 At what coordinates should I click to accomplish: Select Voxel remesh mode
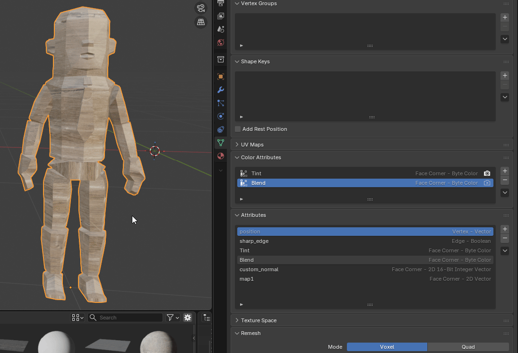pos(387,347)
